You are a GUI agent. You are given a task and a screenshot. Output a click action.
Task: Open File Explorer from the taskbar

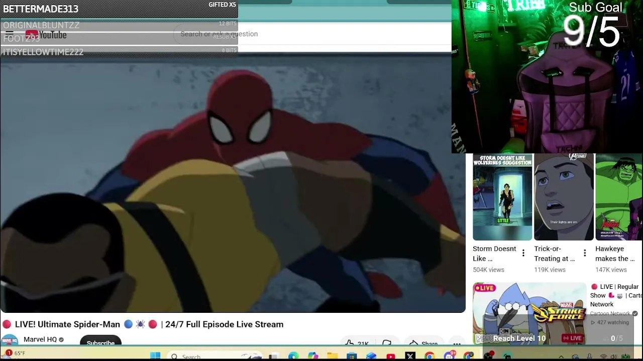click(x=332, y=356)
